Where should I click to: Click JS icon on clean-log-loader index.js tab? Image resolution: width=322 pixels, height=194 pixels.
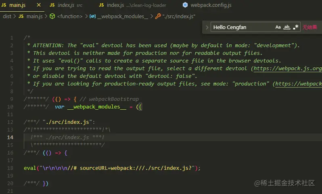click(101, 5)
